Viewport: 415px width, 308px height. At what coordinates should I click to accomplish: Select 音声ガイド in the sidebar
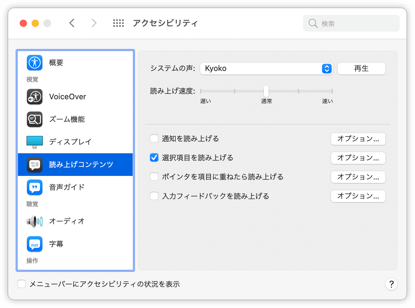pyautogui.click(x=75, y=187)
